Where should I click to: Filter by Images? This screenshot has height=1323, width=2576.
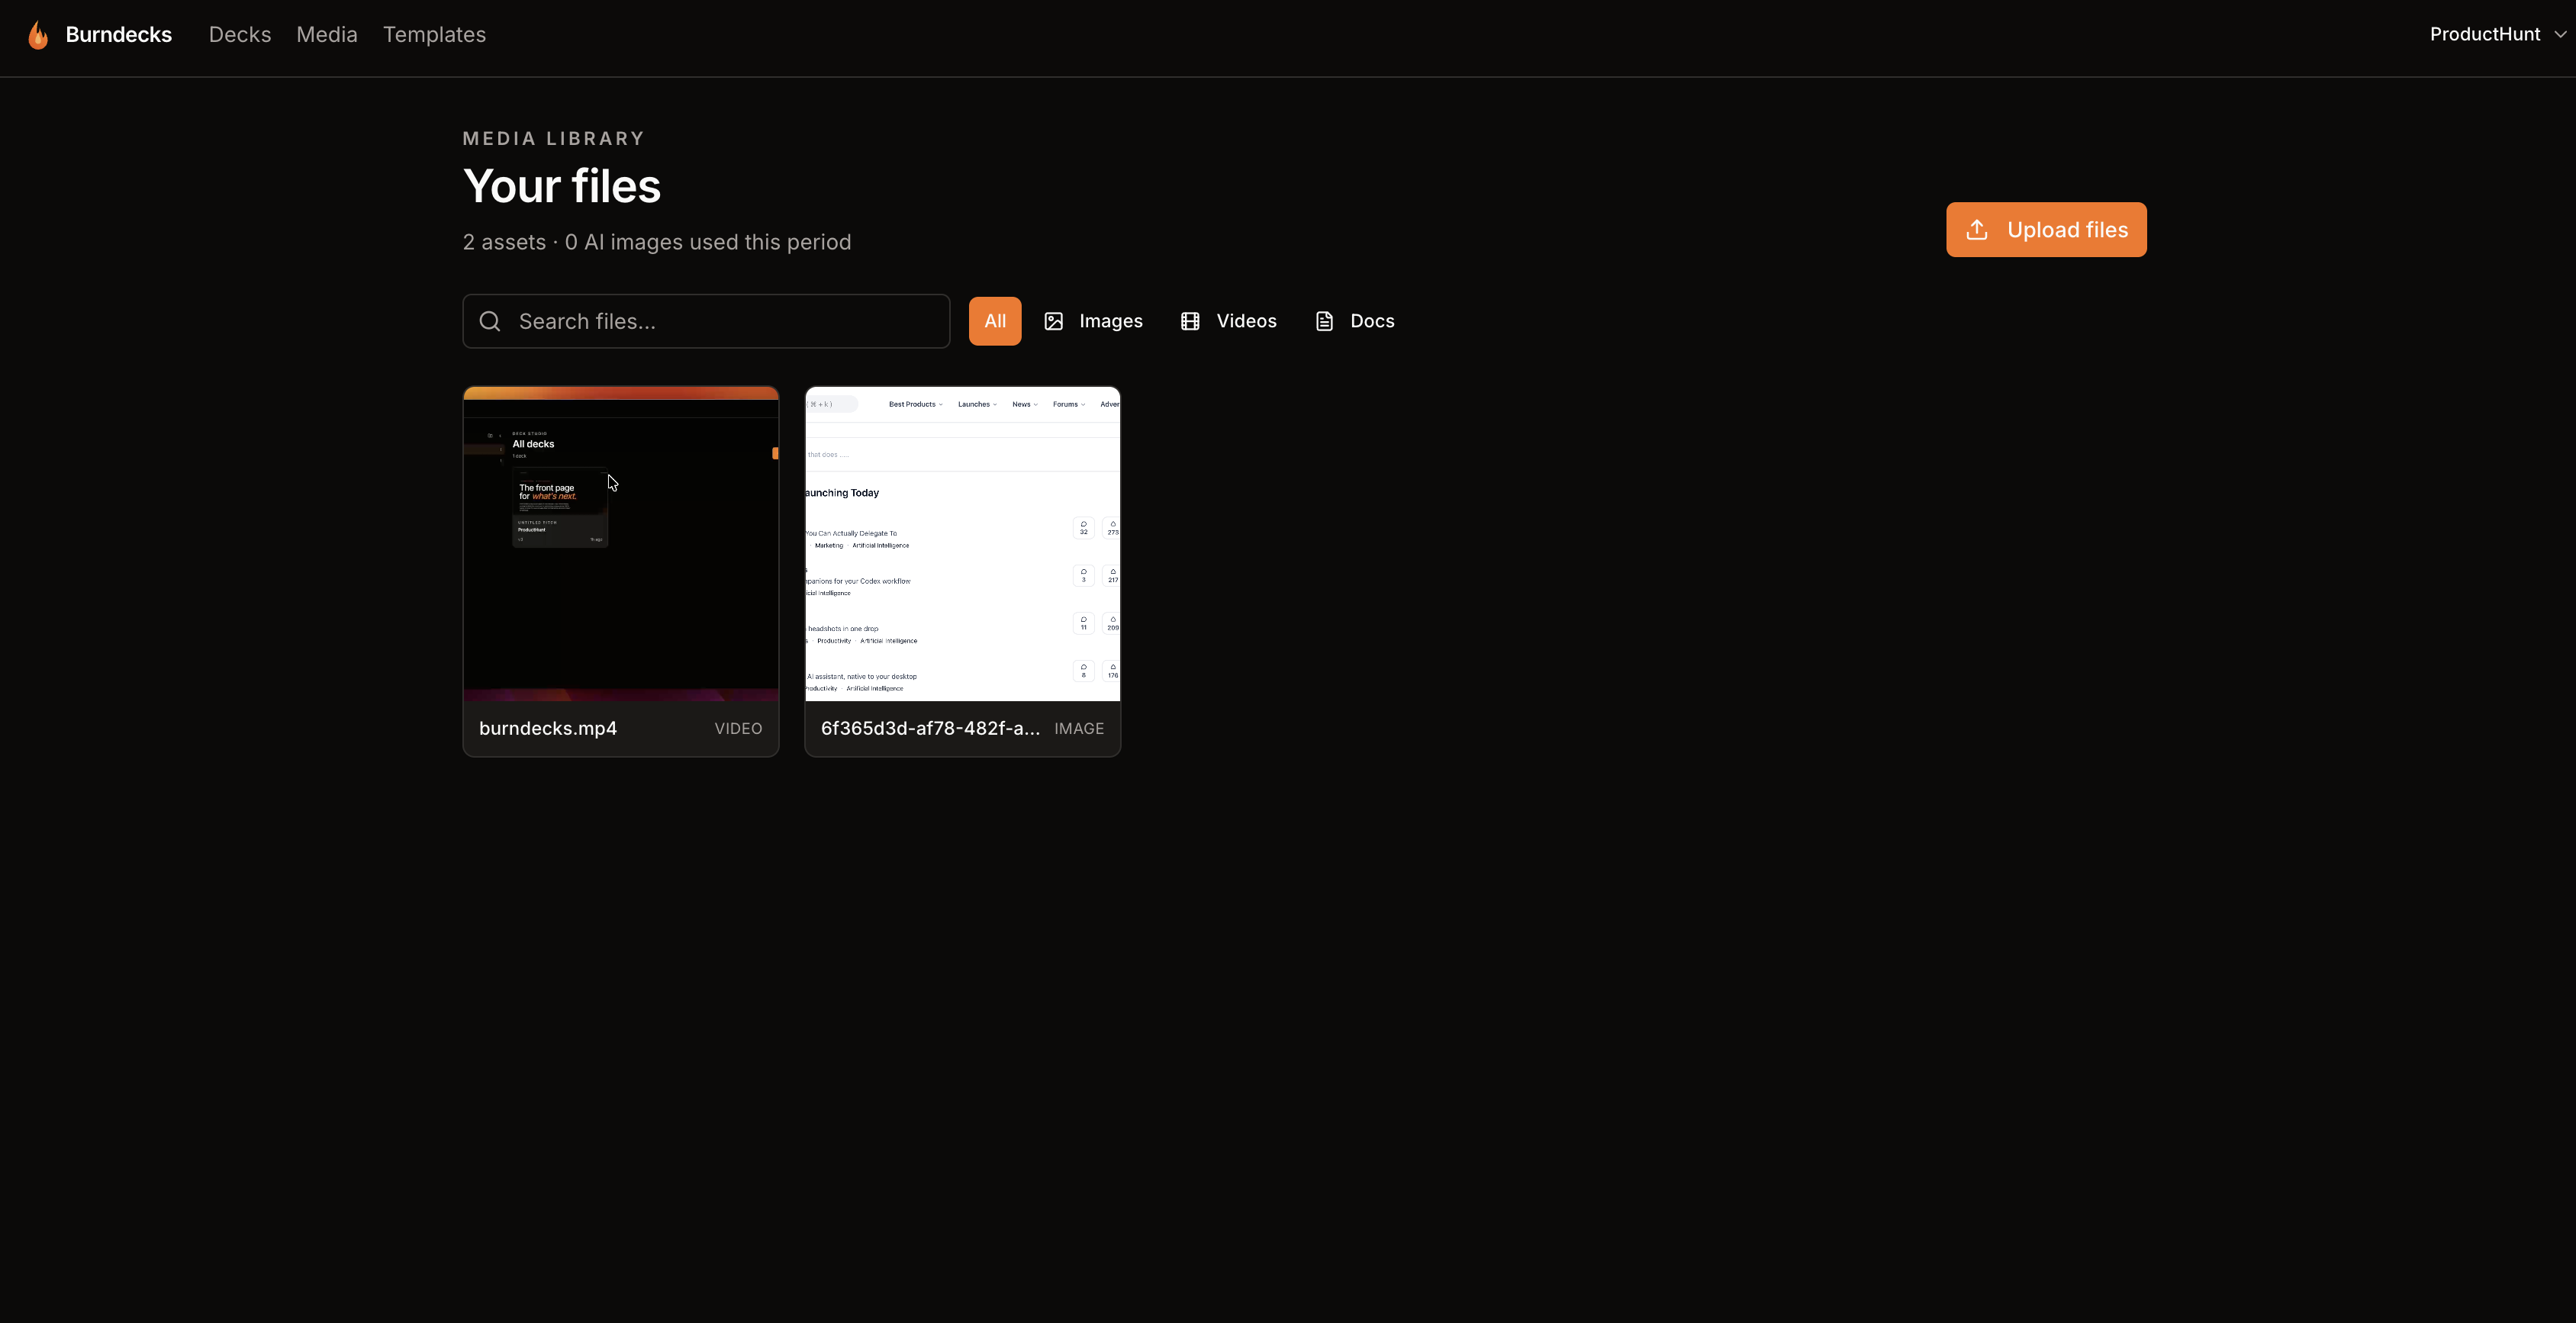coord(1093,321)
